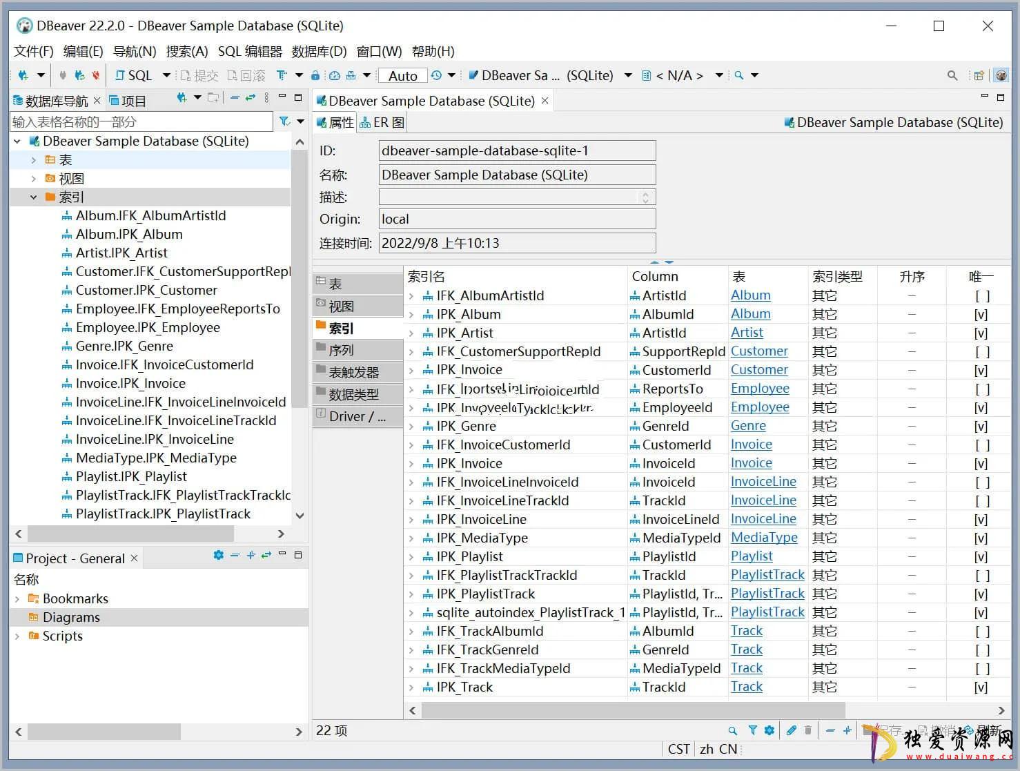Switch to the ER 图 tab
The height and width of the screenshot is (771, 1020).
[382, 122]
